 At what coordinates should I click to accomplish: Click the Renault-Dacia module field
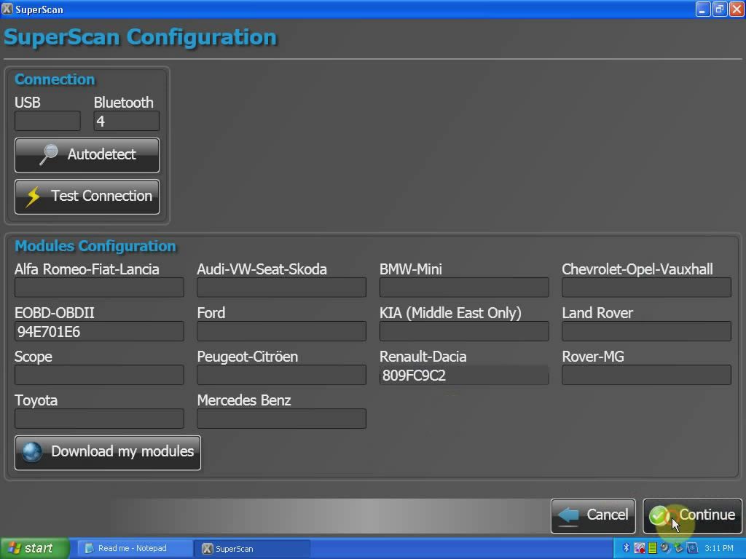463,375
